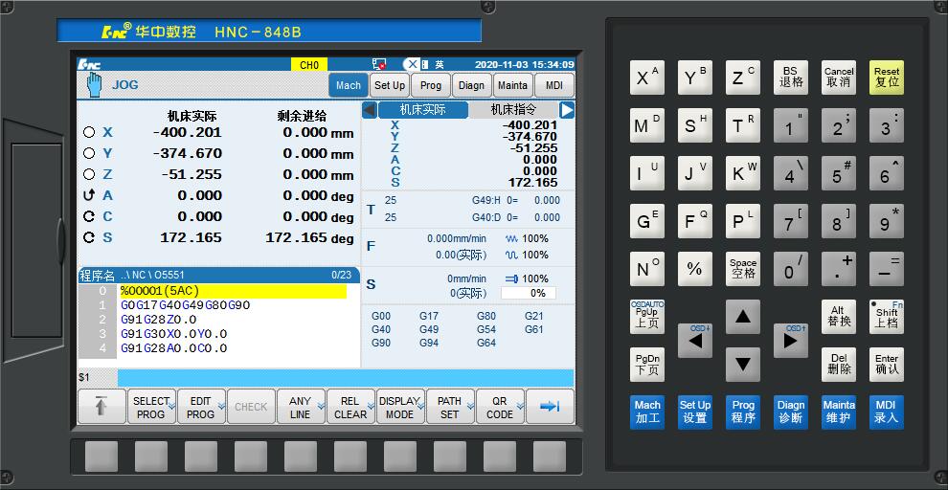Click the JOG hand mode icon
The height and width of the screenshot is (490, 948).
pyautogui.click(x=94, y=84)
